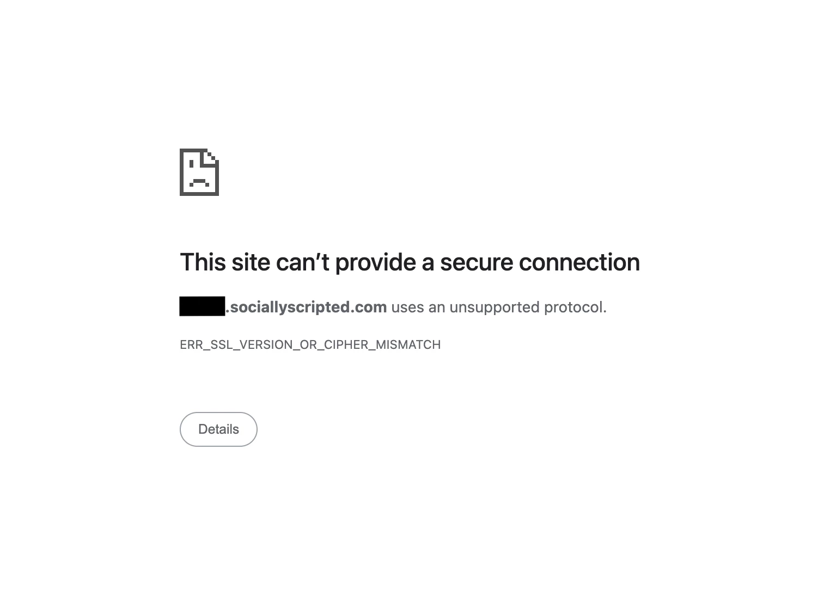Viewport: 836px width, 591px height.
Task: Click the blacked-out subdomain block
Action: pos(202,306)
